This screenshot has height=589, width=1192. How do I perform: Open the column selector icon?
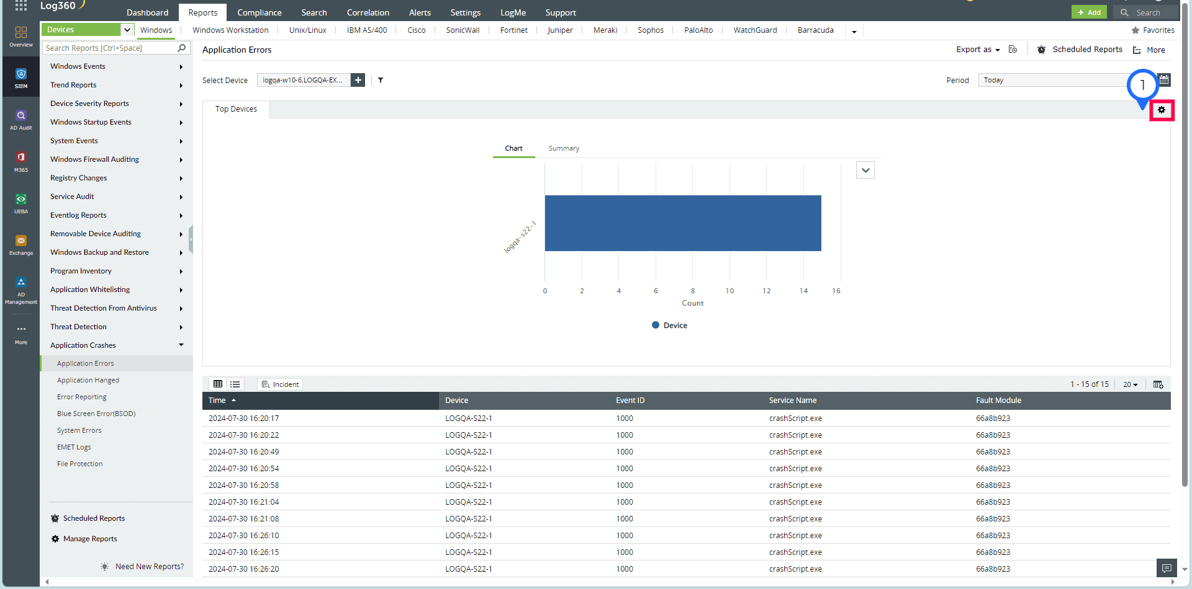coord(1158,384)
